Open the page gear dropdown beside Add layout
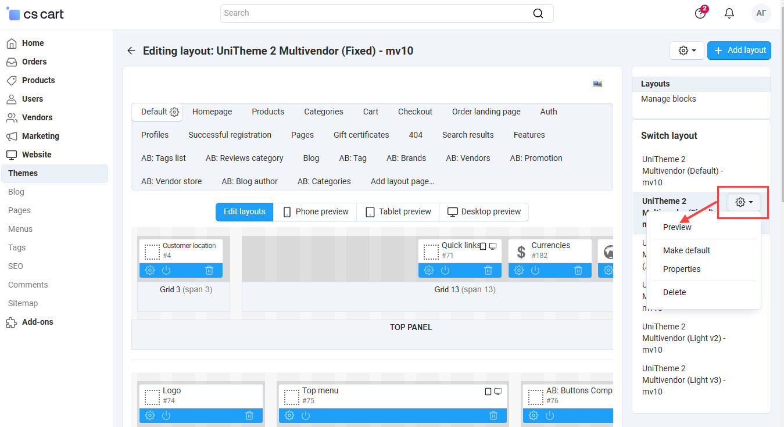 (687, 51)
